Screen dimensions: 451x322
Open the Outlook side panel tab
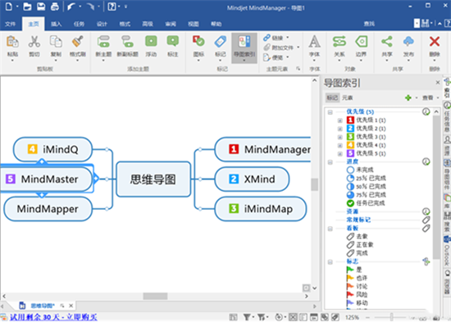point(447,252)
